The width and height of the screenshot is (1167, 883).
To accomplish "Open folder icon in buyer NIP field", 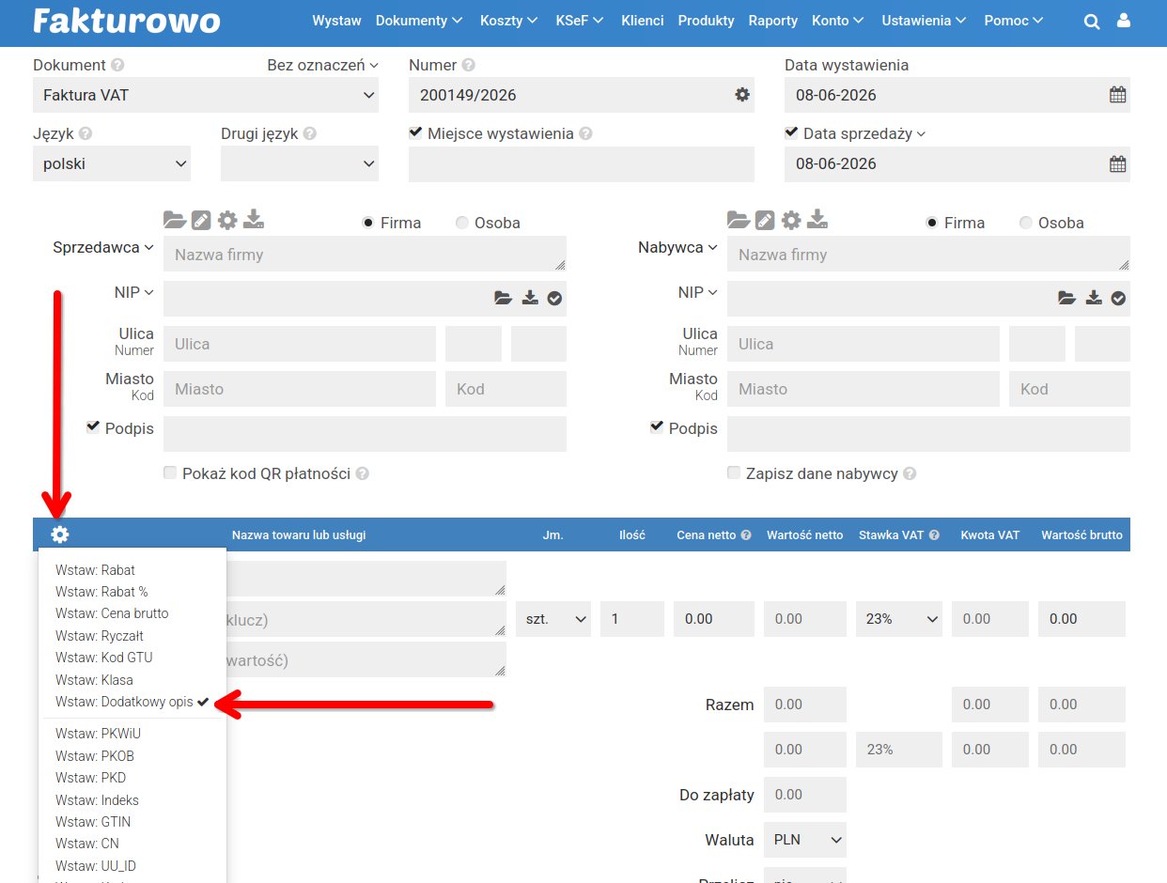I will pos(1067,299).
